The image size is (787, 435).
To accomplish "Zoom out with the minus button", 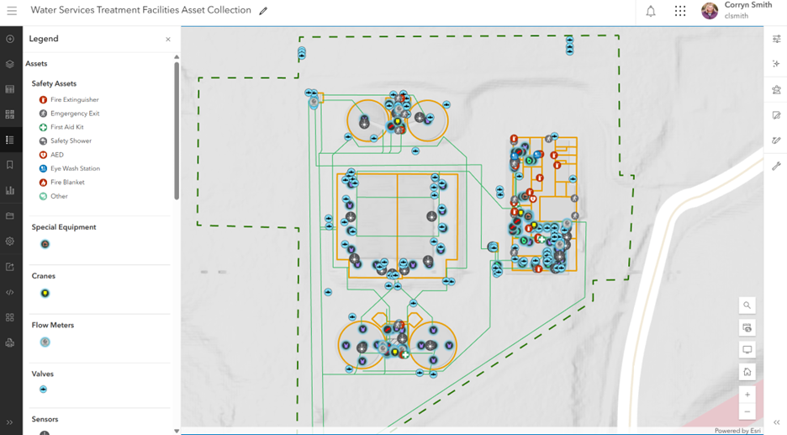I will click(747, 411).
